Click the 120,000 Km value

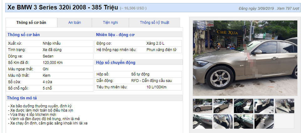pos(53,63)
